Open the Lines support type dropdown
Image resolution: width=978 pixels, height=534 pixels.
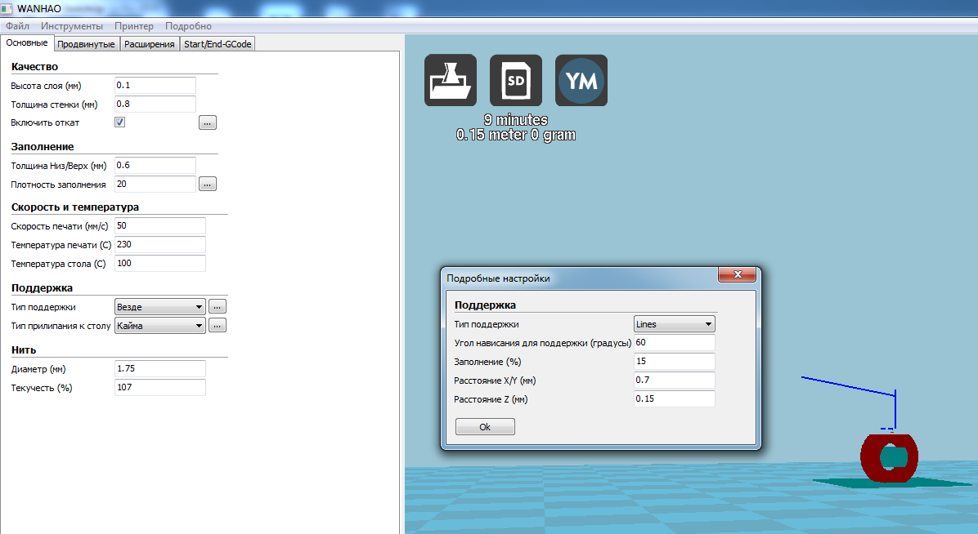tap(675, 324)
